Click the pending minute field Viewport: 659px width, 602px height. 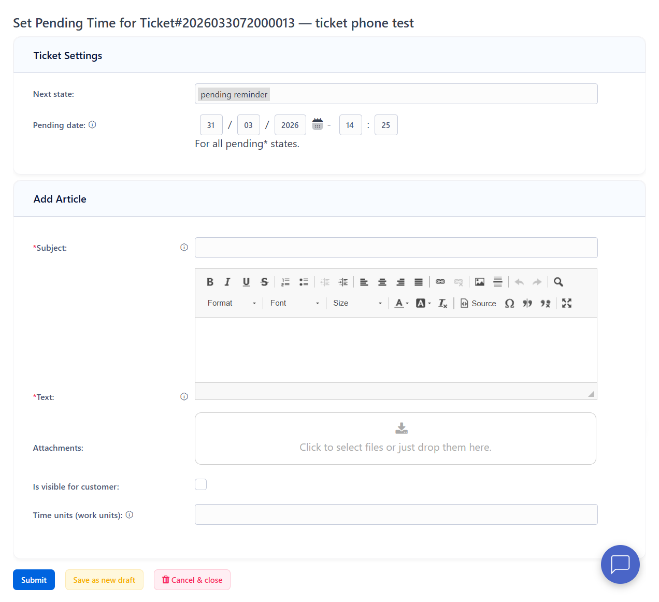coord(386,125)
